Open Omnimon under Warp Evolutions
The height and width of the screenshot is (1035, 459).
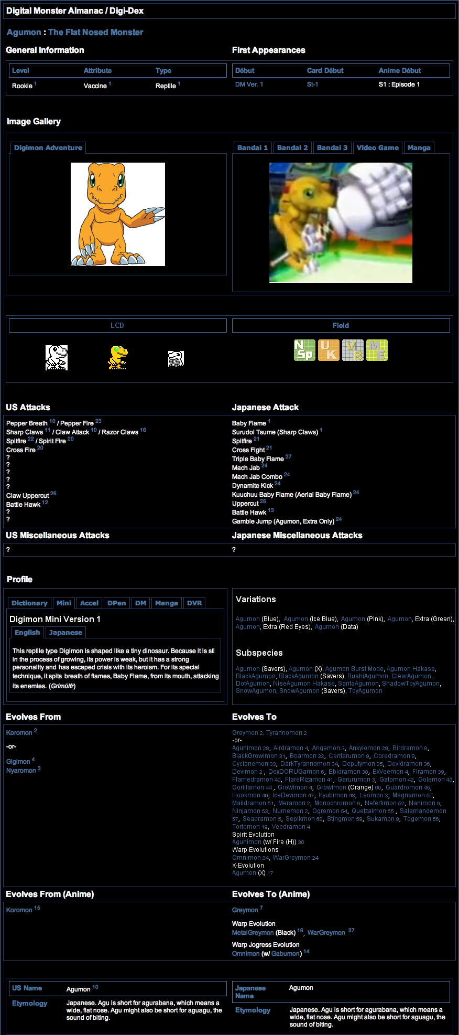pyautogui.click(x=246, y=858)
